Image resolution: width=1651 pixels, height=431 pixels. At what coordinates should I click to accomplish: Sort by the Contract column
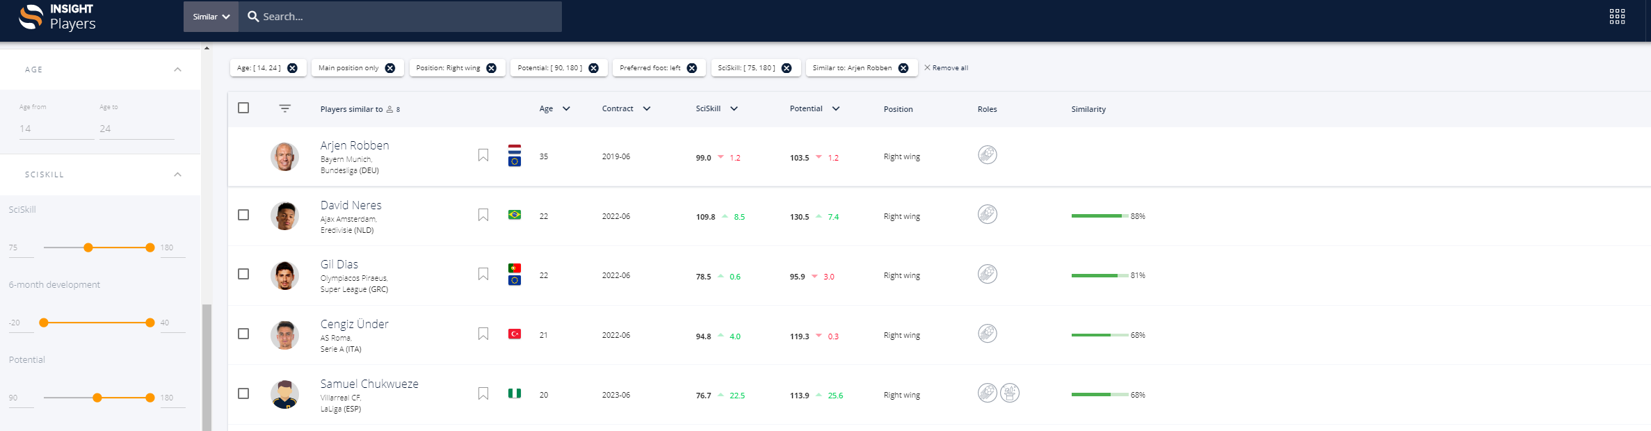[627, 108]
